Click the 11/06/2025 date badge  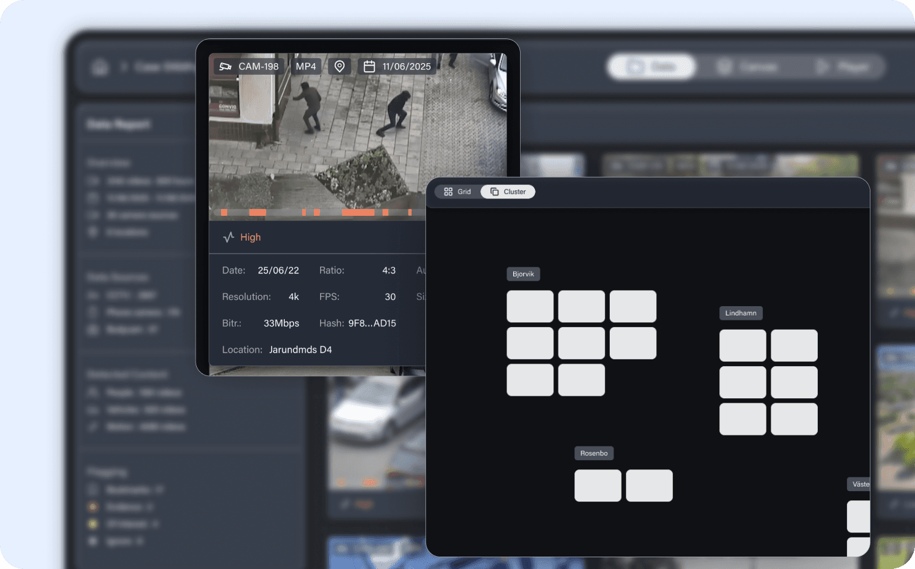(x=397, y=66)
